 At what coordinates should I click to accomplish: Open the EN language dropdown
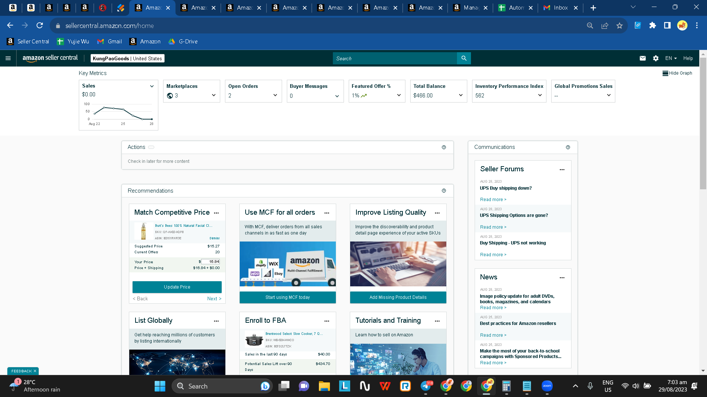671,58
